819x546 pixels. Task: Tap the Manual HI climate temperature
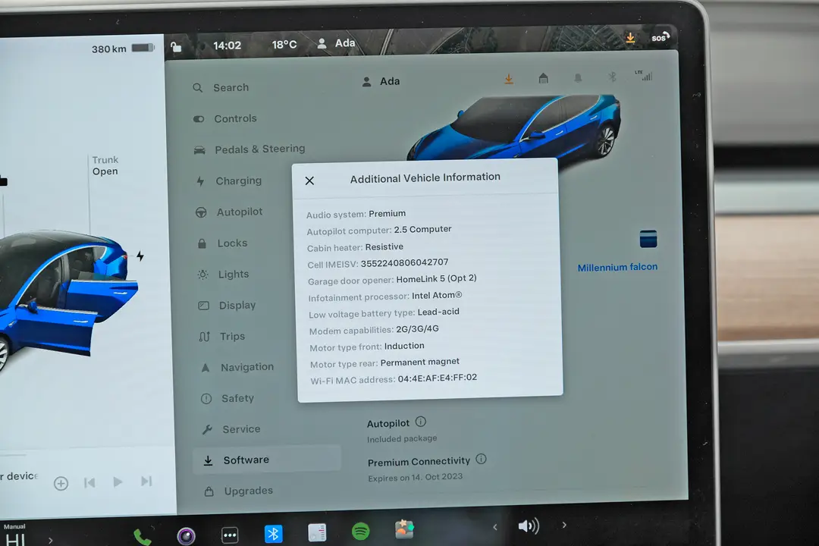[14, 535]
